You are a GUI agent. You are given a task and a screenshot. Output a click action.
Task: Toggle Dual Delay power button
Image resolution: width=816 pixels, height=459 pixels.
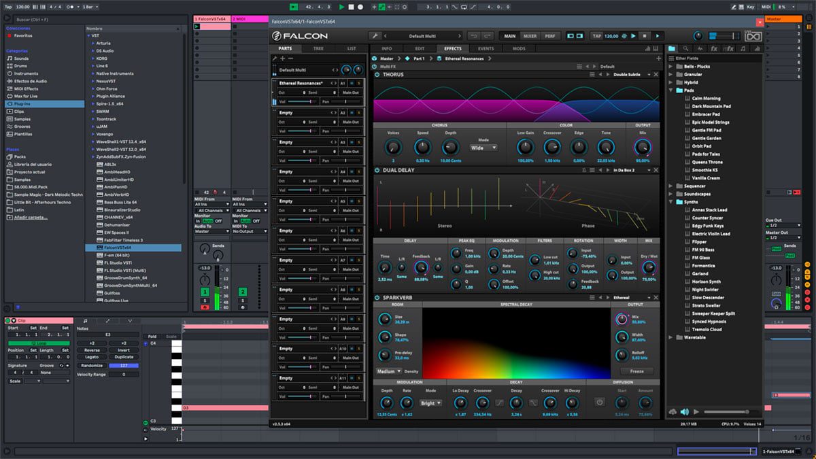click(x=377, y=170)
